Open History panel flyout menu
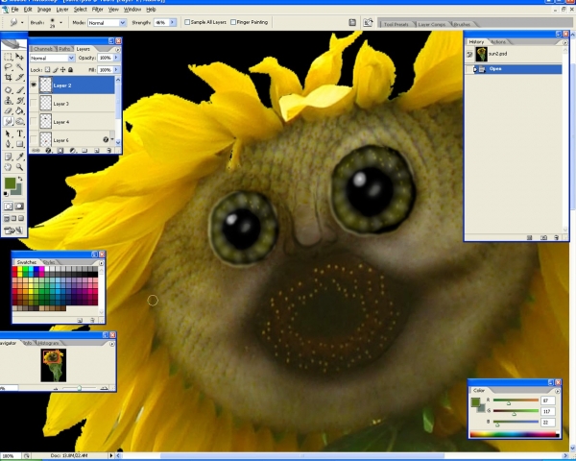Screen dimensions: 576x461 point(565,42)
